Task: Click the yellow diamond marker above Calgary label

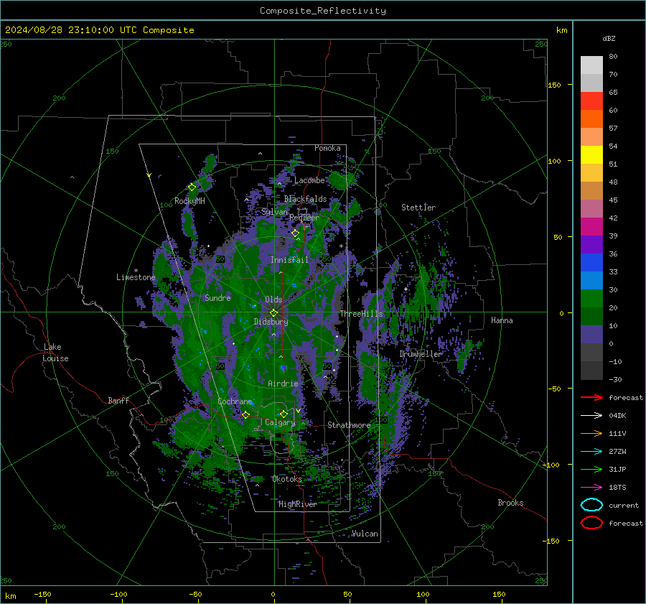Action: (284, 414)
